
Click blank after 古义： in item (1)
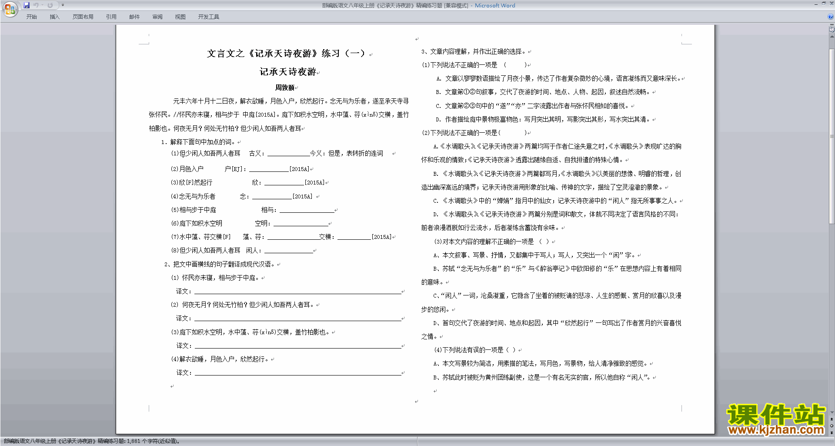click(x=288, y=153)
